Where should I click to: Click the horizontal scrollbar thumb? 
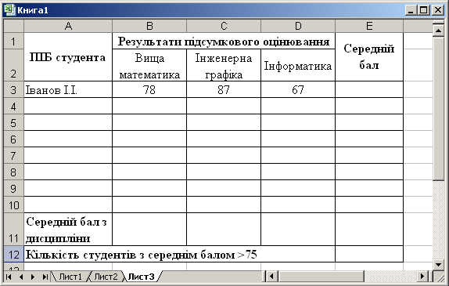tap(321, 277)
